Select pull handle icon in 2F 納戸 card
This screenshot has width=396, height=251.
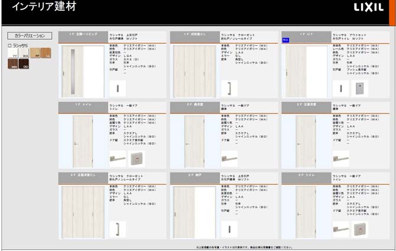(229, 229)
